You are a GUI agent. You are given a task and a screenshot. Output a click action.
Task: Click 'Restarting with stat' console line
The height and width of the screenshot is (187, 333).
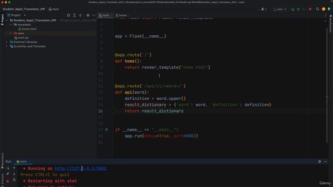tap(52, 181)
